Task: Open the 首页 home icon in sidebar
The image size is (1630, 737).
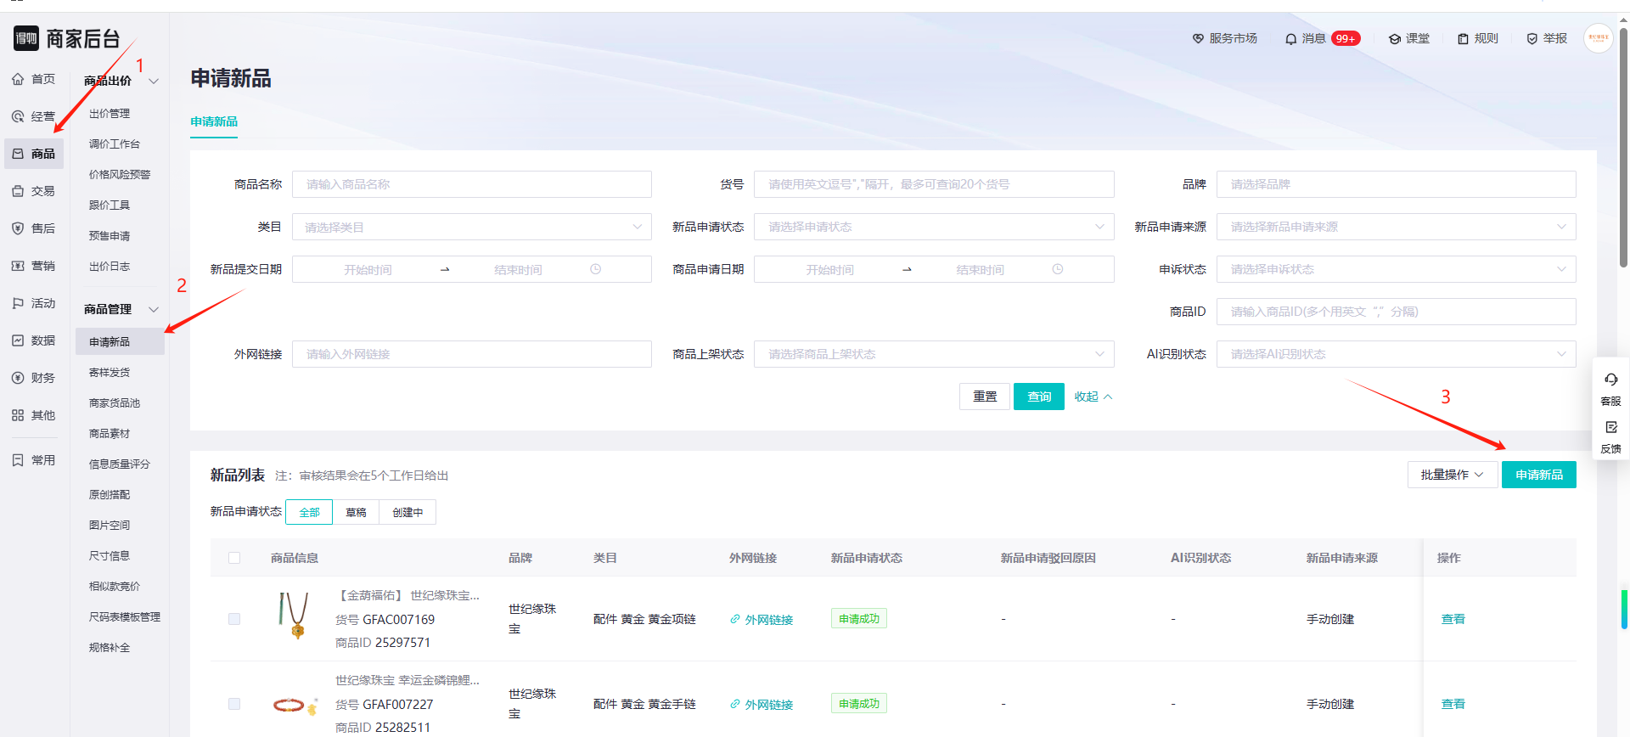Action: click(x=18, y=79)
